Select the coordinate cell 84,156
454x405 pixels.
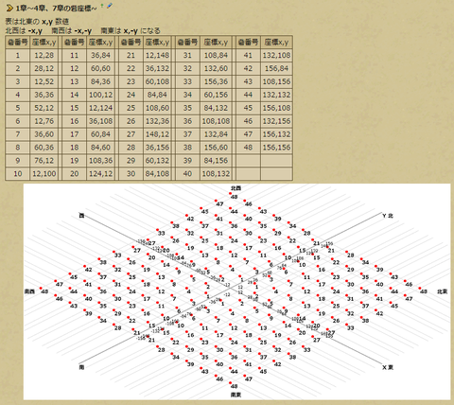[216, 161]
